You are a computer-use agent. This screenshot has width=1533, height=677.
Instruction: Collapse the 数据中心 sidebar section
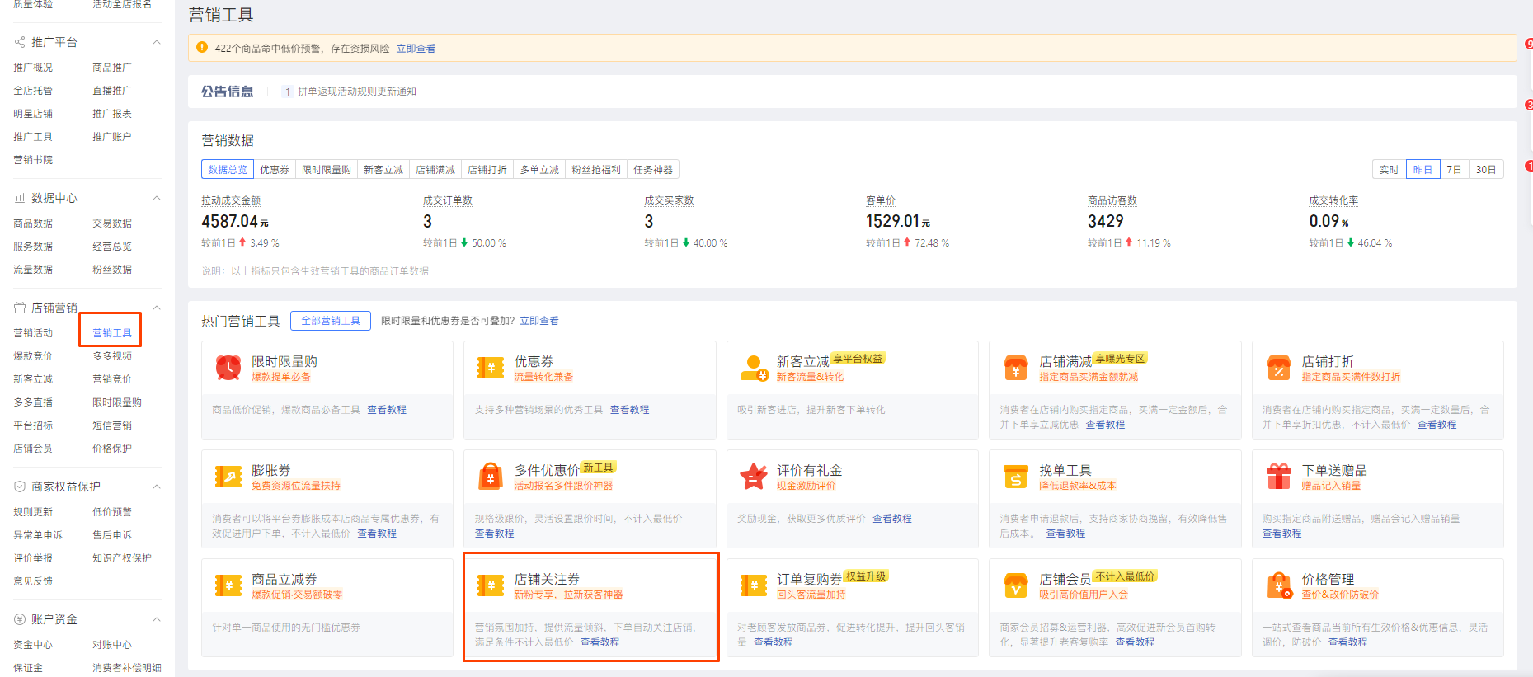click(x=157, y=198)
